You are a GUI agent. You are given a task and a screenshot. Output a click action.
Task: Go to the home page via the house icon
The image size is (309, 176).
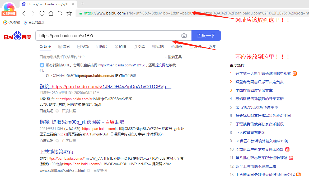[x=51, y=13]
